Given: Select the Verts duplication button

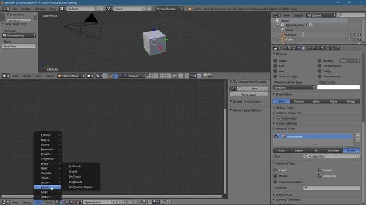Looking at the screenshot, I should click(316, 101).
